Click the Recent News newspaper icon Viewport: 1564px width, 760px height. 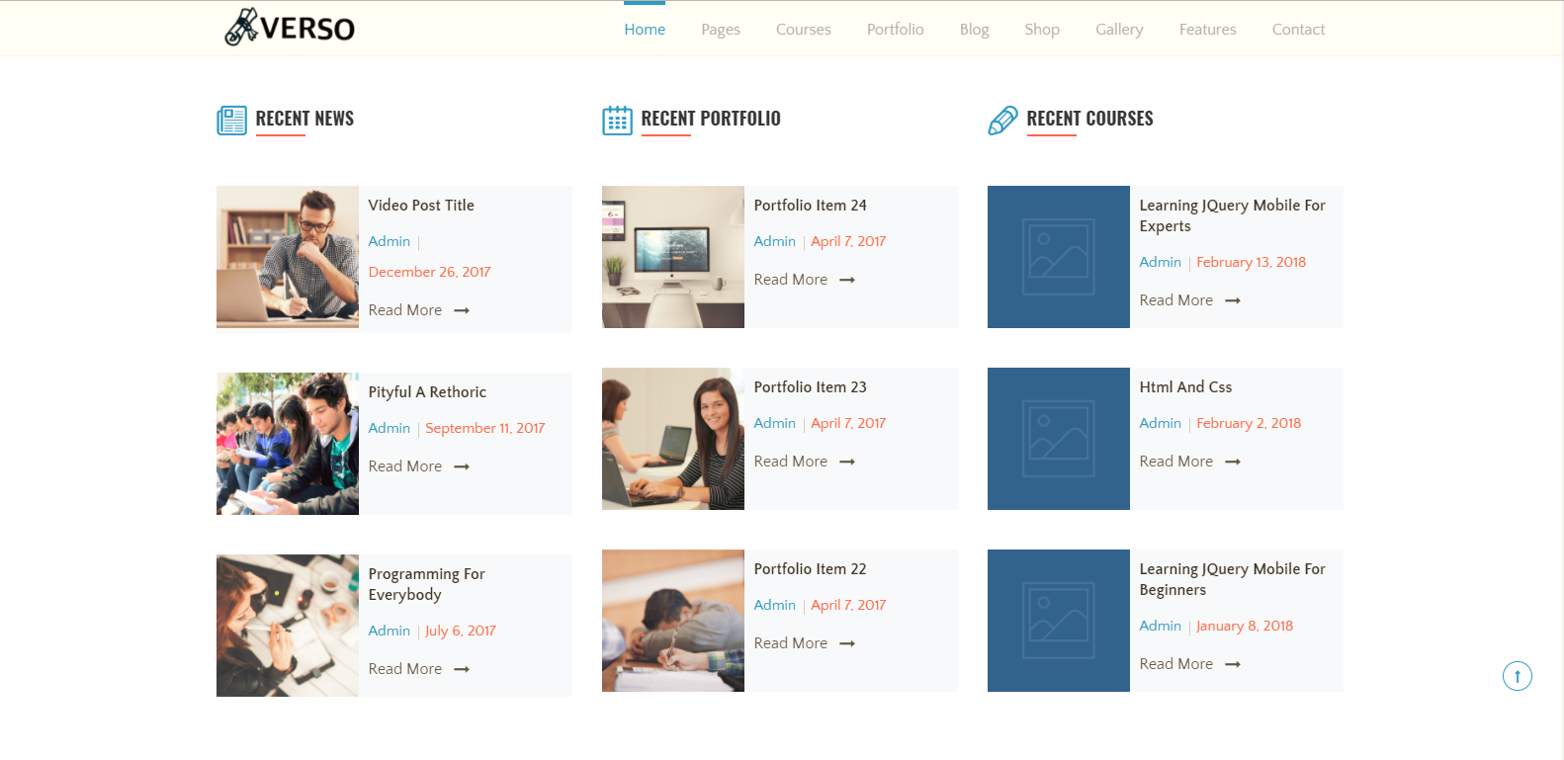231,121
